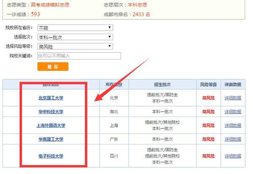Screen dimensions: 253x174
Task: Click the 详细数据 column header
Action: (233, 84)
